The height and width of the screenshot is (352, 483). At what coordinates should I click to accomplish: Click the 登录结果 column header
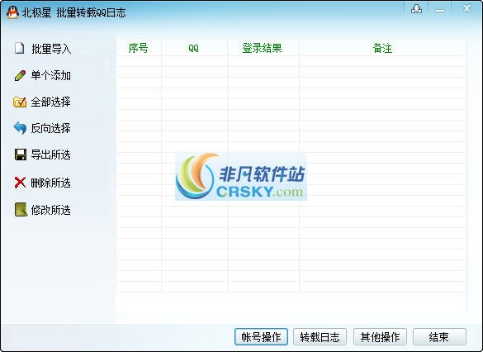click(263, 48)
